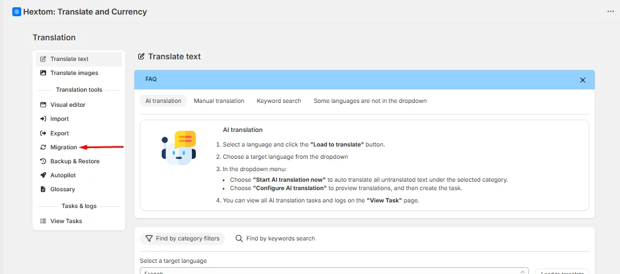
Task: Click the View Tasks list icon
Action: coord(43,221)
